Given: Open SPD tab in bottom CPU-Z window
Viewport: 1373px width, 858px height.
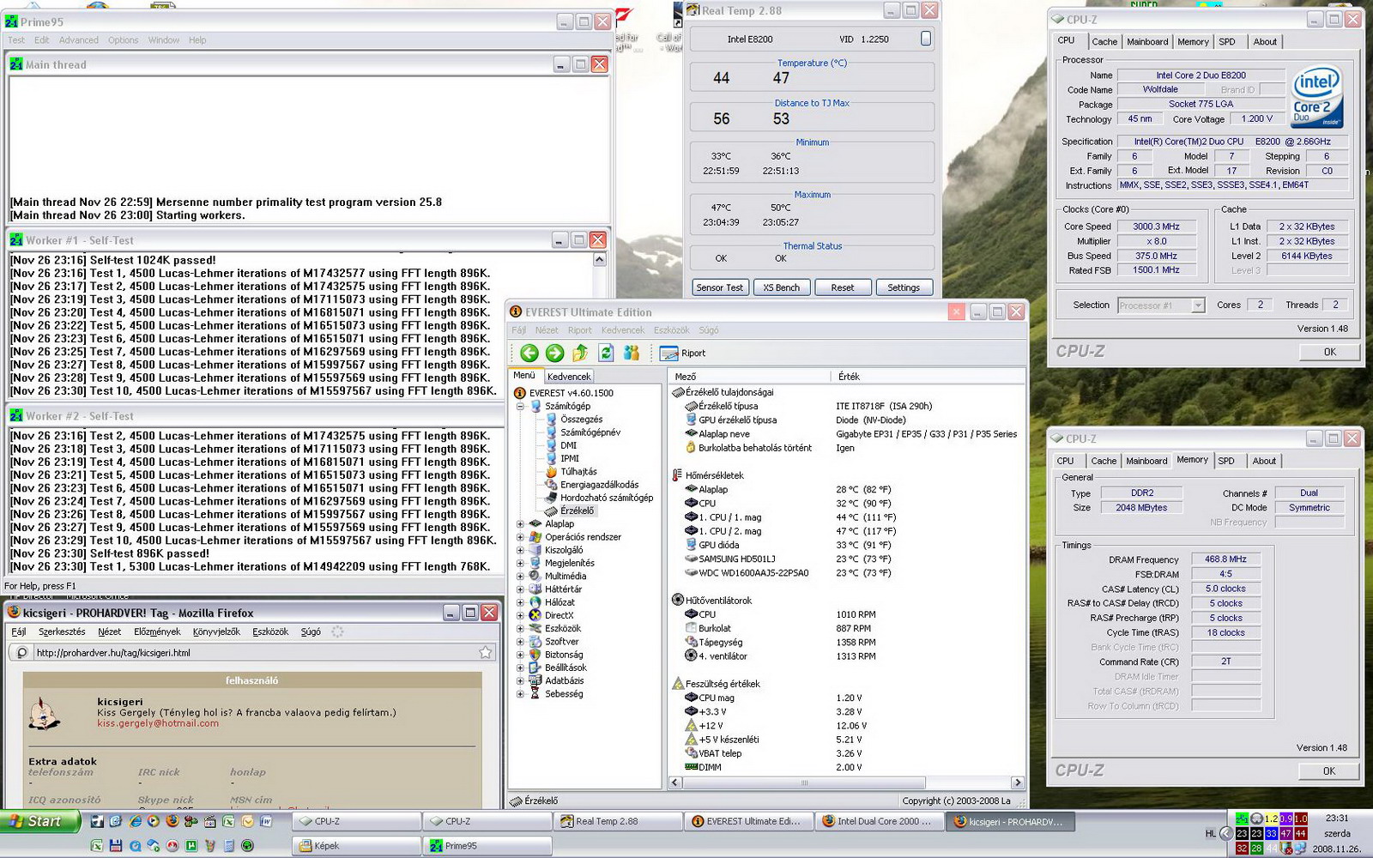Looking at the screenshot, I should pos(1226,461).
